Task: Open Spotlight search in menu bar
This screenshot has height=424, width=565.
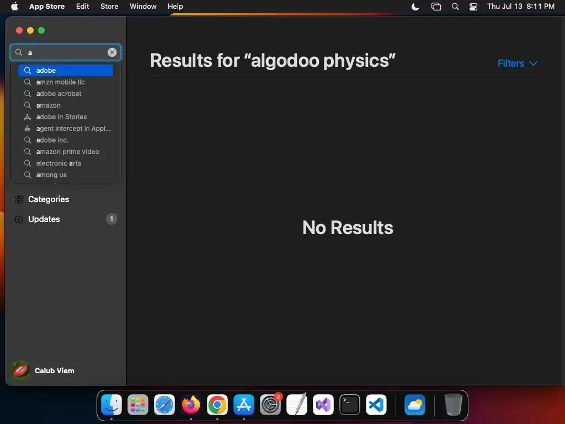Action: tap(455, 7)
